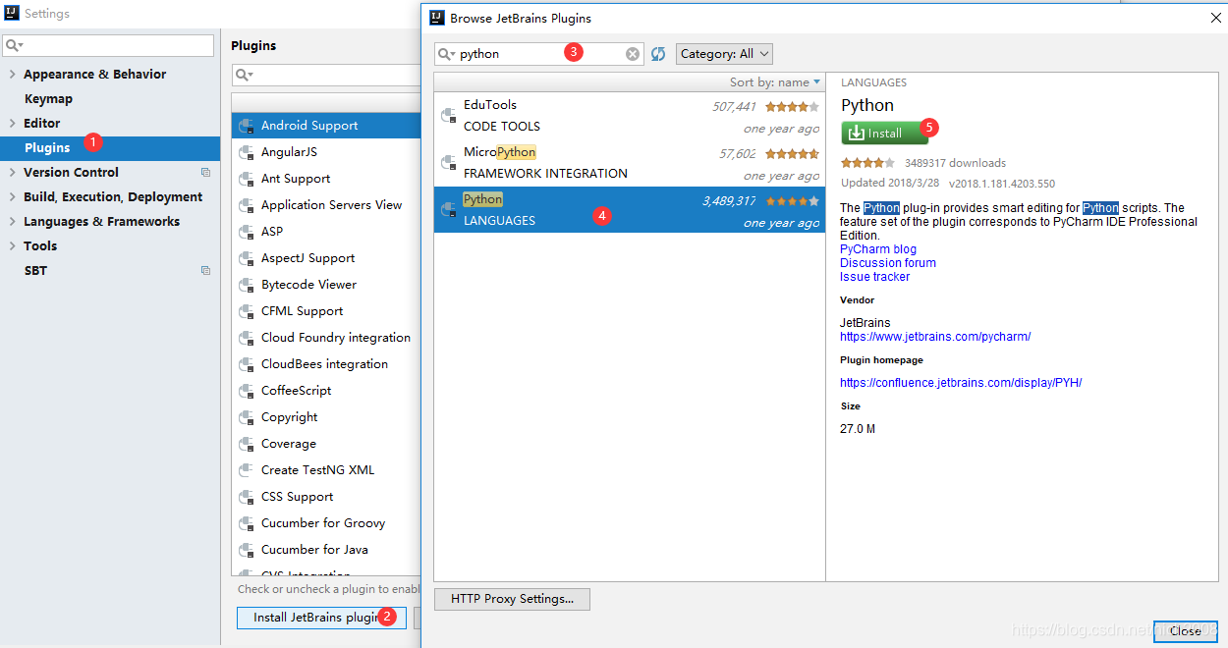Expand the Editor settings node
The height and width of the screenshot is (648, 1228).
(x=12, y=123)
